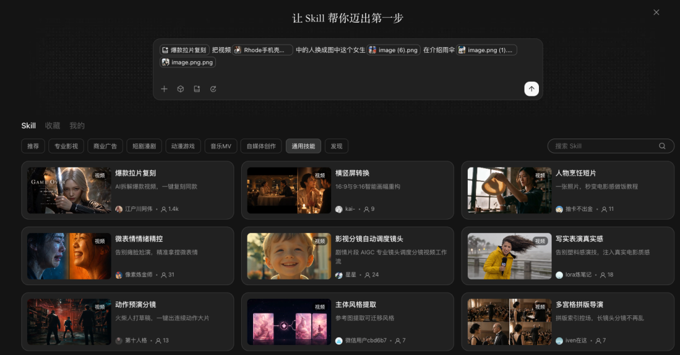
Task: Click the user count icon showing 31
Action: (x=164, y=275)
